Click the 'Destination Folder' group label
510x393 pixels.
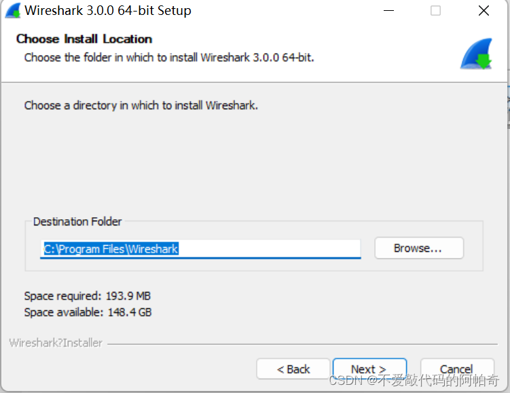click(x=77, y=221)
